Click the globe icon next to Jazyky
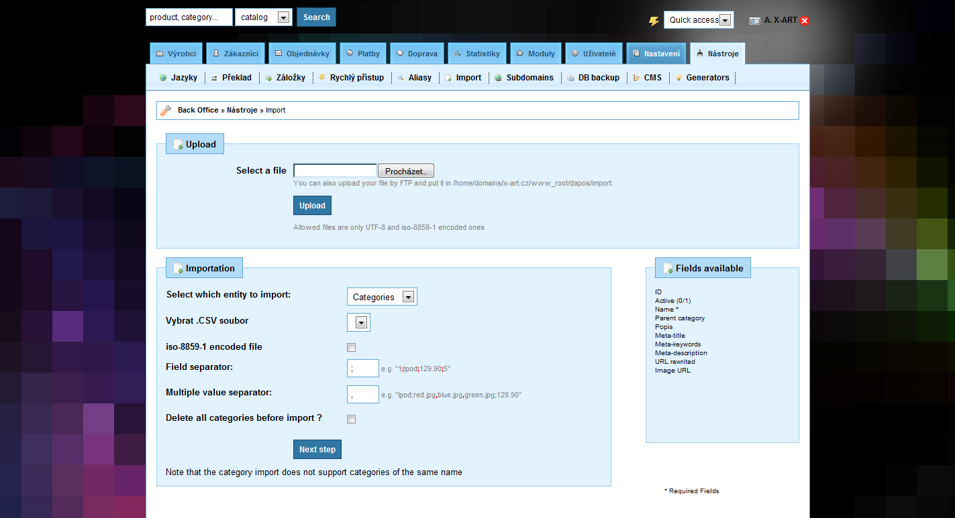The image size is (955, 518). 163,78
